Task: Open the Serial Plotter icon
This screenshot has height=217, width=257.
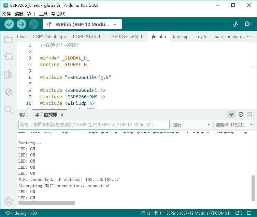Action: pos(235,24)
